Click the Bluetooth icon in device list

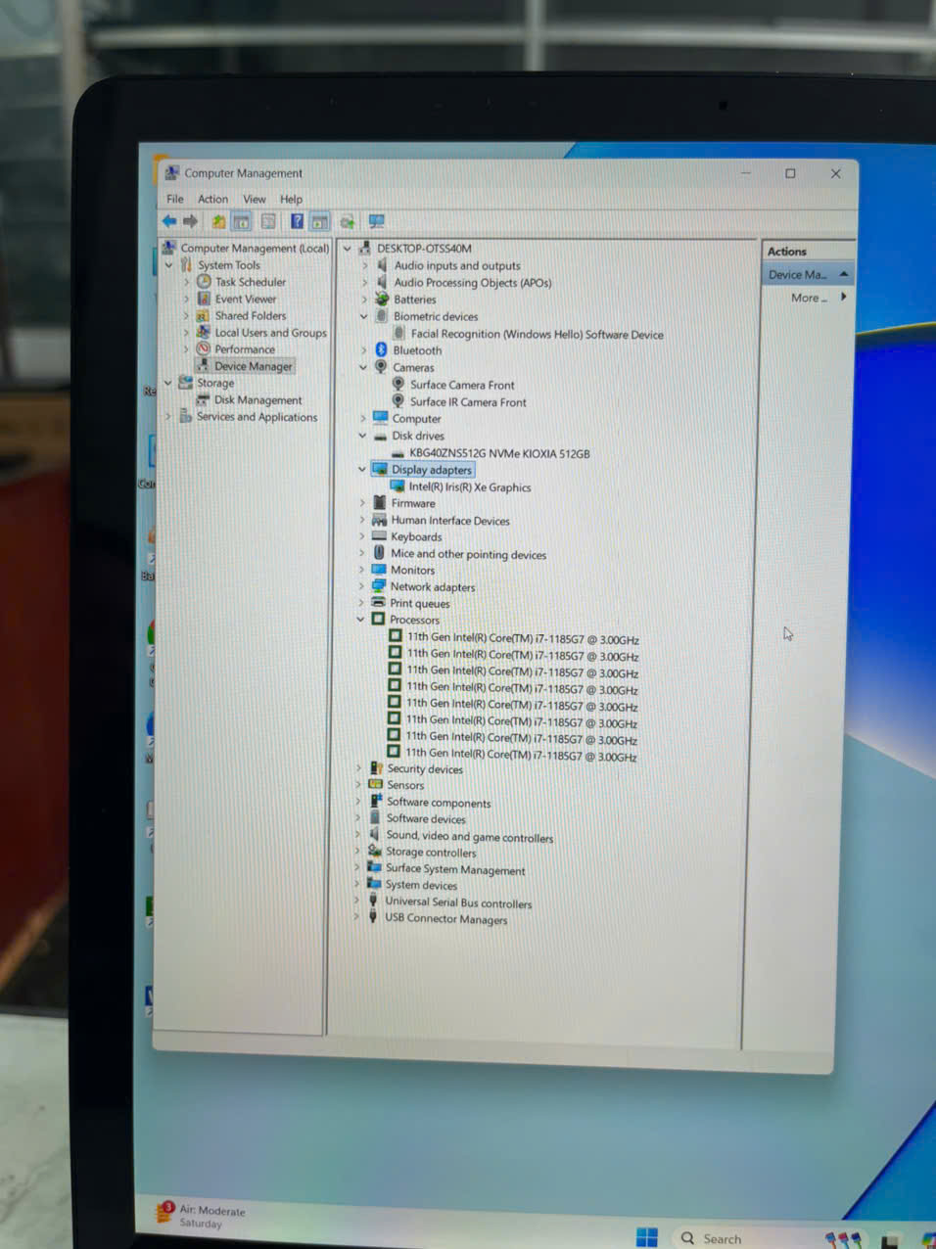click(381, 350)
